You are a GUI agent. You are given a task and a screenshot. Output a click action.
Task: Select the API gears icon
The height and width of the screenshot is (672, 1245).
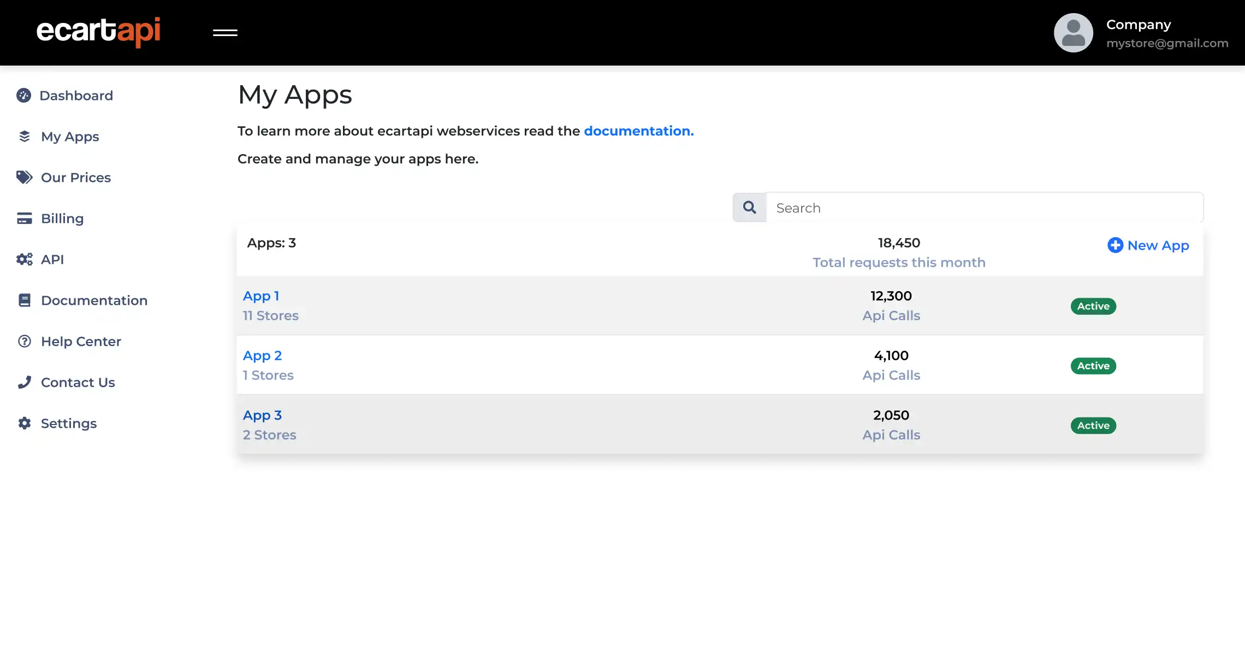tap(24, 259)
